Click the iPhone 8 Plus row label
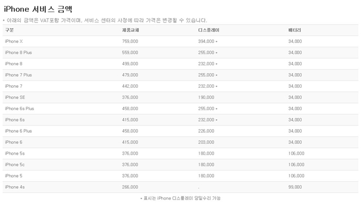This screenshot has width=361, height=203. [19, 53]
